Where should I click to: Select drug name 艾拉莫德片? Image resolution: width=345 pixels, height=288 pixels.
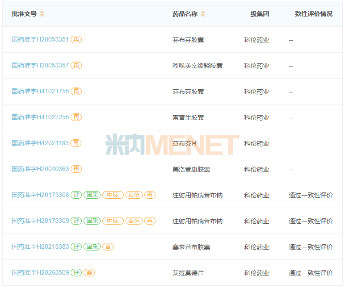(188, 273)
